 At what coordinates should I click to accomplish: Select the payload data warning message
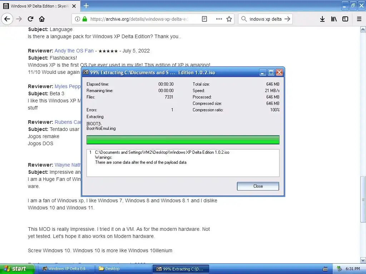[x=141, y=162]
